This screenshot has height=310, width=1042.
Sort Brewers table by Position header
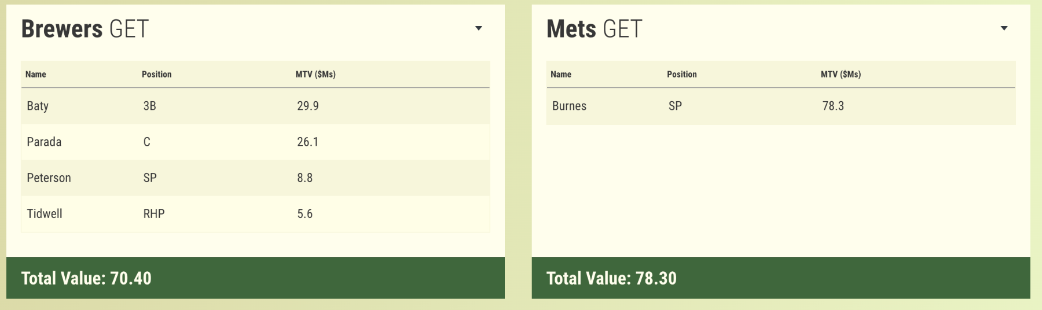coord(156,75)
